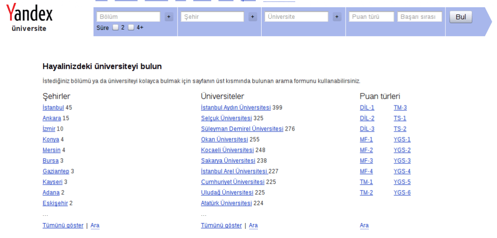Open İstanbul Aydın Üniversitesi link
The image size is (497, 238).
click(x=236, y=107)
